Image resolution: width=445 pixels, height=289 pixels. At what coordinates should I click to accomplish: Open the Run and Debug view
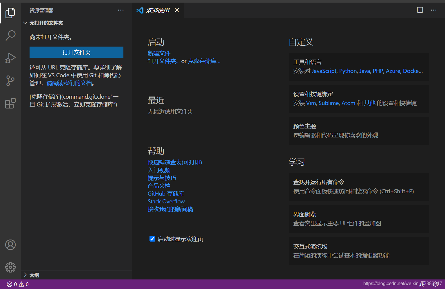tap(10, 58)
